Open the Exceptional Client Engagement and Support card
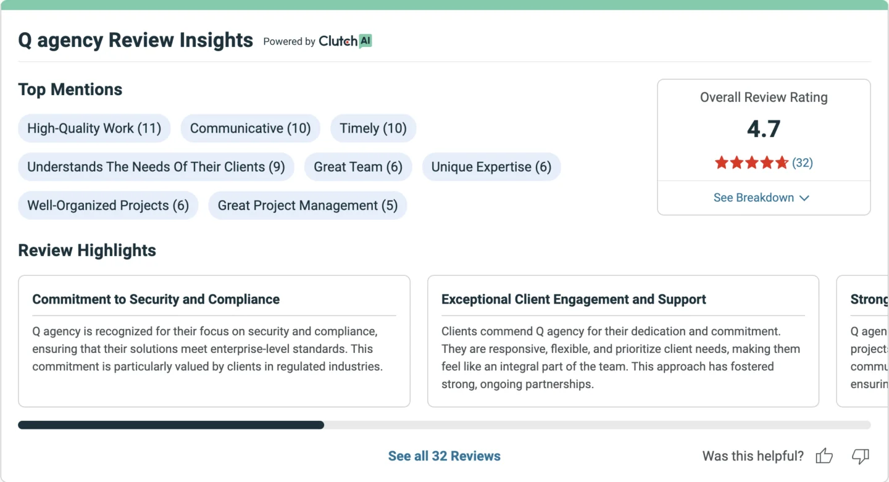889x482 pixels. [623, 341]
